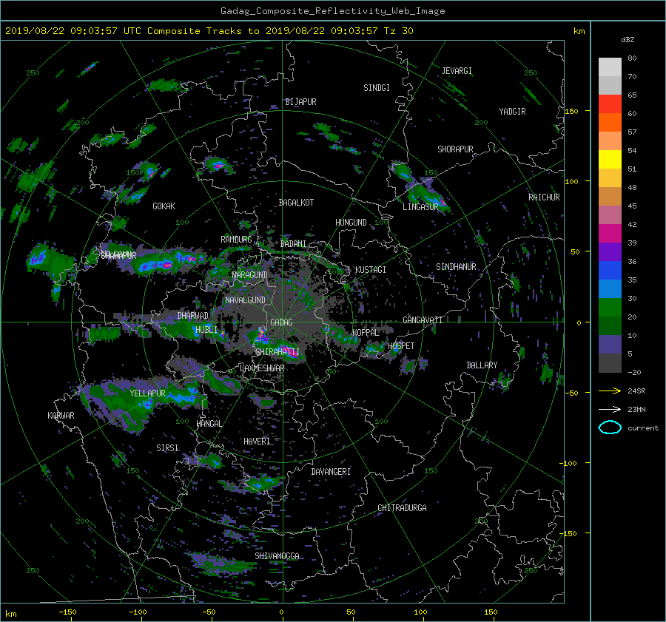
Task: Click the Gadag_Composite_Reflectivity_Web_Image title
Action: (x=332, y=11)
